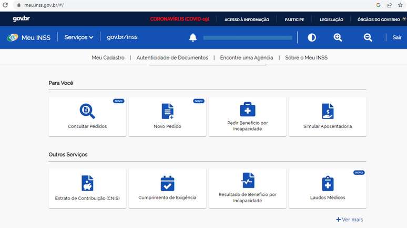Screen dimensions: 407x228
Task: Open the Extrato de Contribuição (CNIS) piggy bank icon
Action: click(87, 183)
